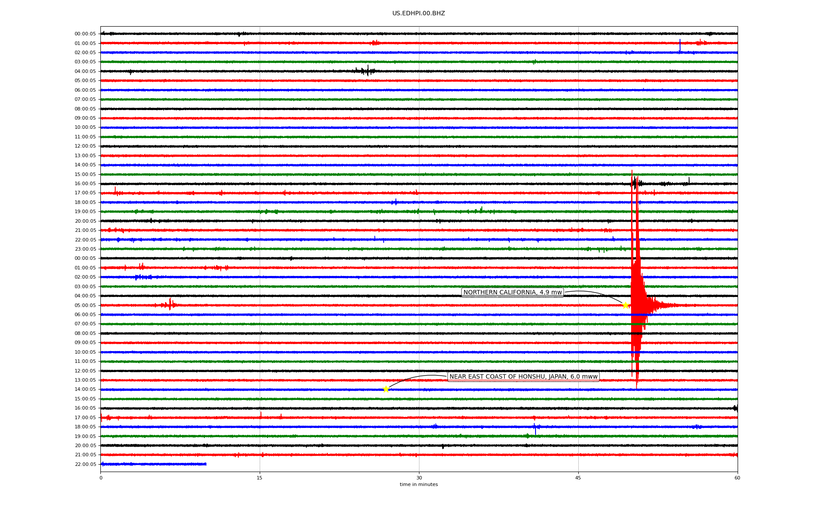Click the NORTHERN CALIFORNIA, 4.9 mw annotation
Viewport: 838px width, 524px height.
click(512, 293)
